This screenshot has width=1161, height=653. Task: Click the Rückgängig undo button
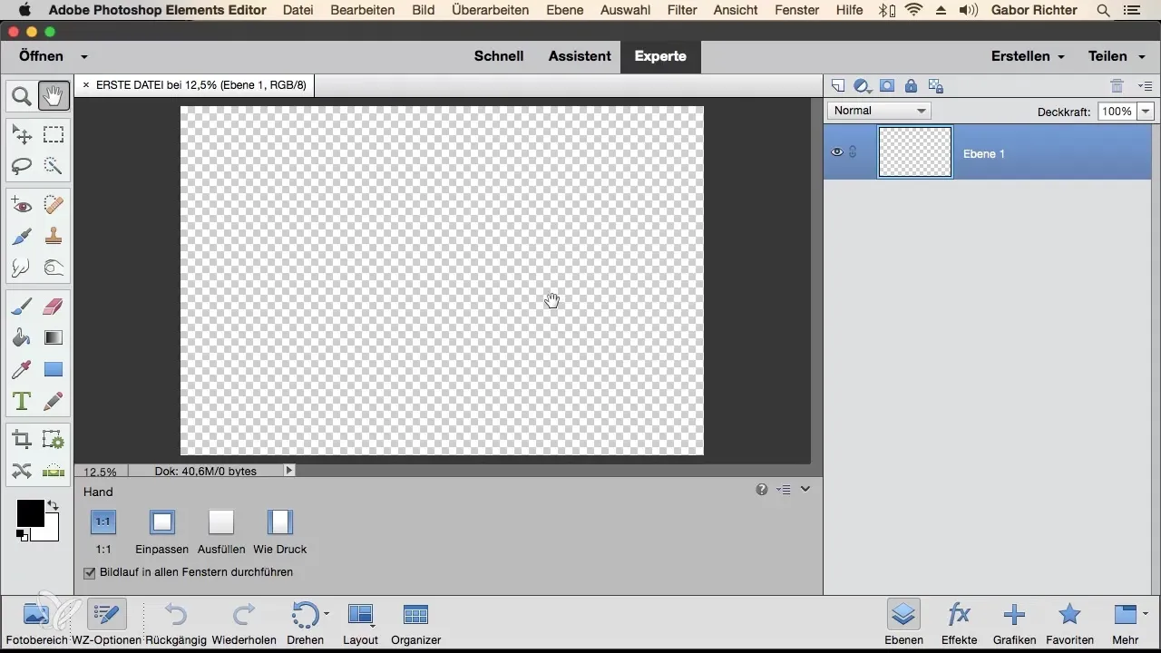pyautogui.click(x=177, y=622)
